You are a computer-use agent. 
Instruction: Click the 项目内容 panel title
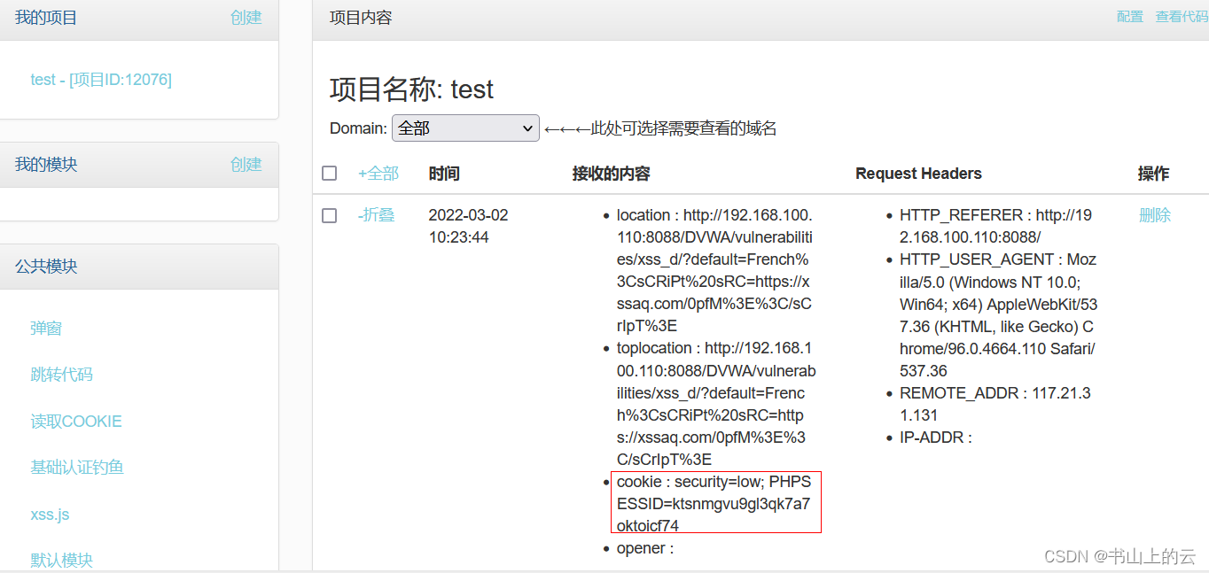pyautogui.click(x=361, y=17)
